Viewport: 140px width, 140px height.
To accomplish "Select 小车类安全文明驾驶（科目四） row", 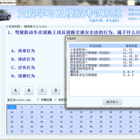I will point(105,53).
